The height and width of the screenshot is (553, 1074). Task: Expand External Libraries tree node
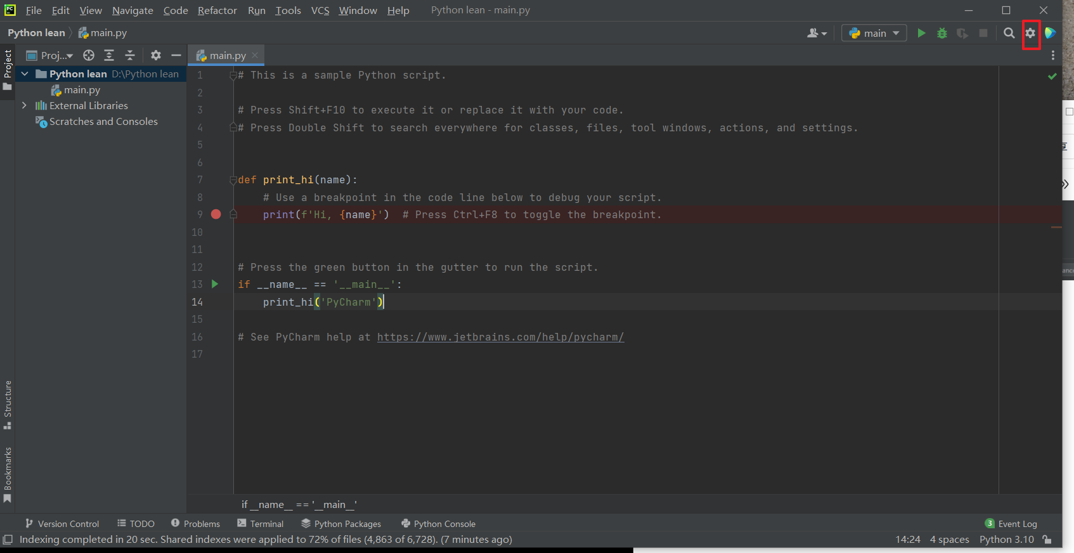coord(24,105)
